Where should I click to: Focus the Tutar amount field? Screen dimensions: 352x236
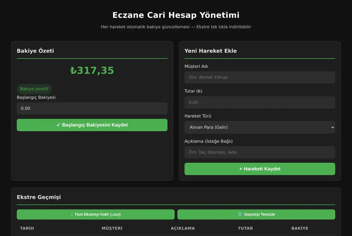click(260, 102)
